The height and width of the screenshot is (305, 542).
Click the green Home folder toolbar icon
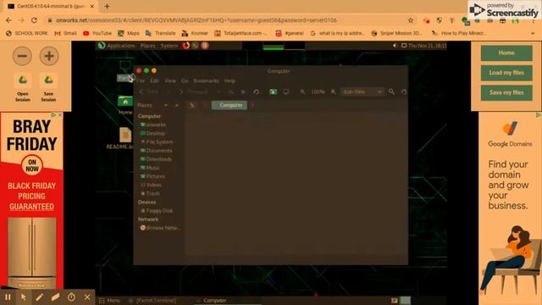click(x=273, y=91)
